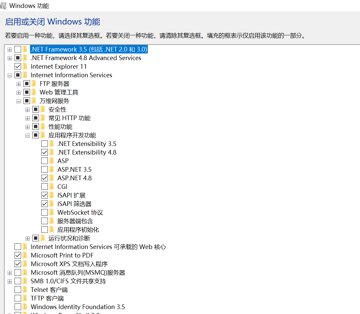This screenshot has width=360, height=314.
Task: Select the TFTP 客户端 label
Action: coord(47,298)
